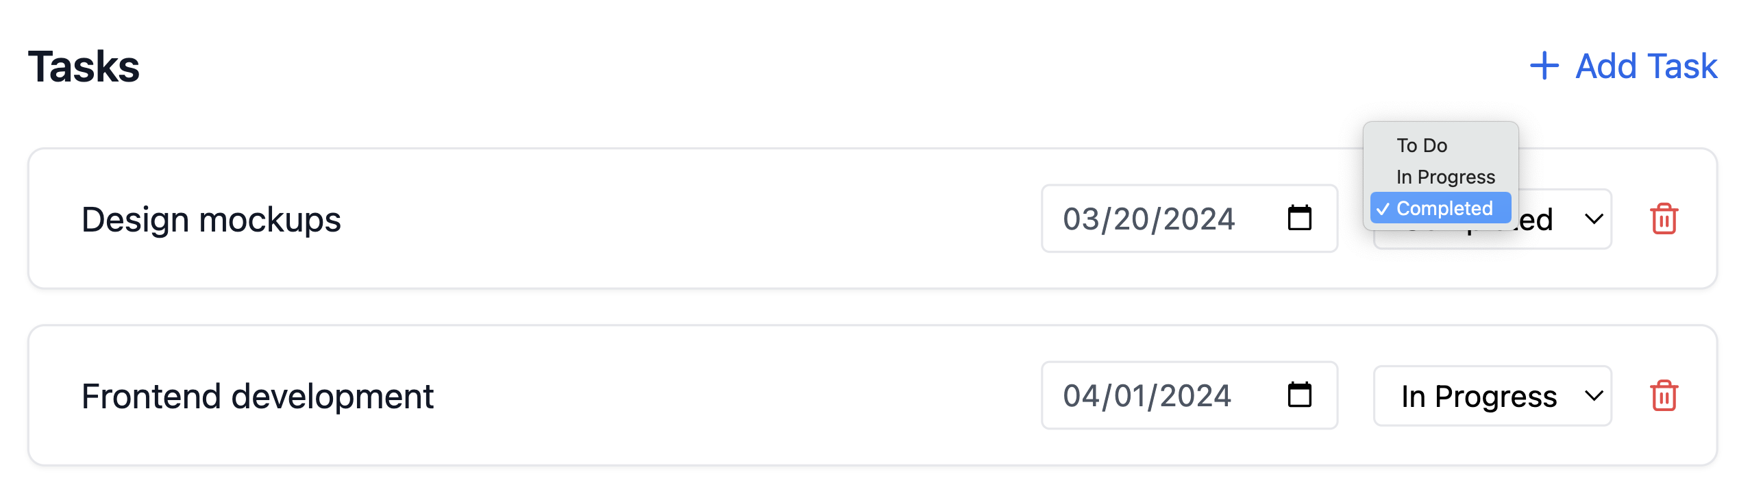Viewport: 1750px width, 496px height.
Task: Delete the Design mockups task
Action: [x=1663, y=219]
